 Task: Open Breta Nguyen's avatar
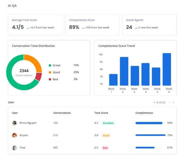point(14,123)
